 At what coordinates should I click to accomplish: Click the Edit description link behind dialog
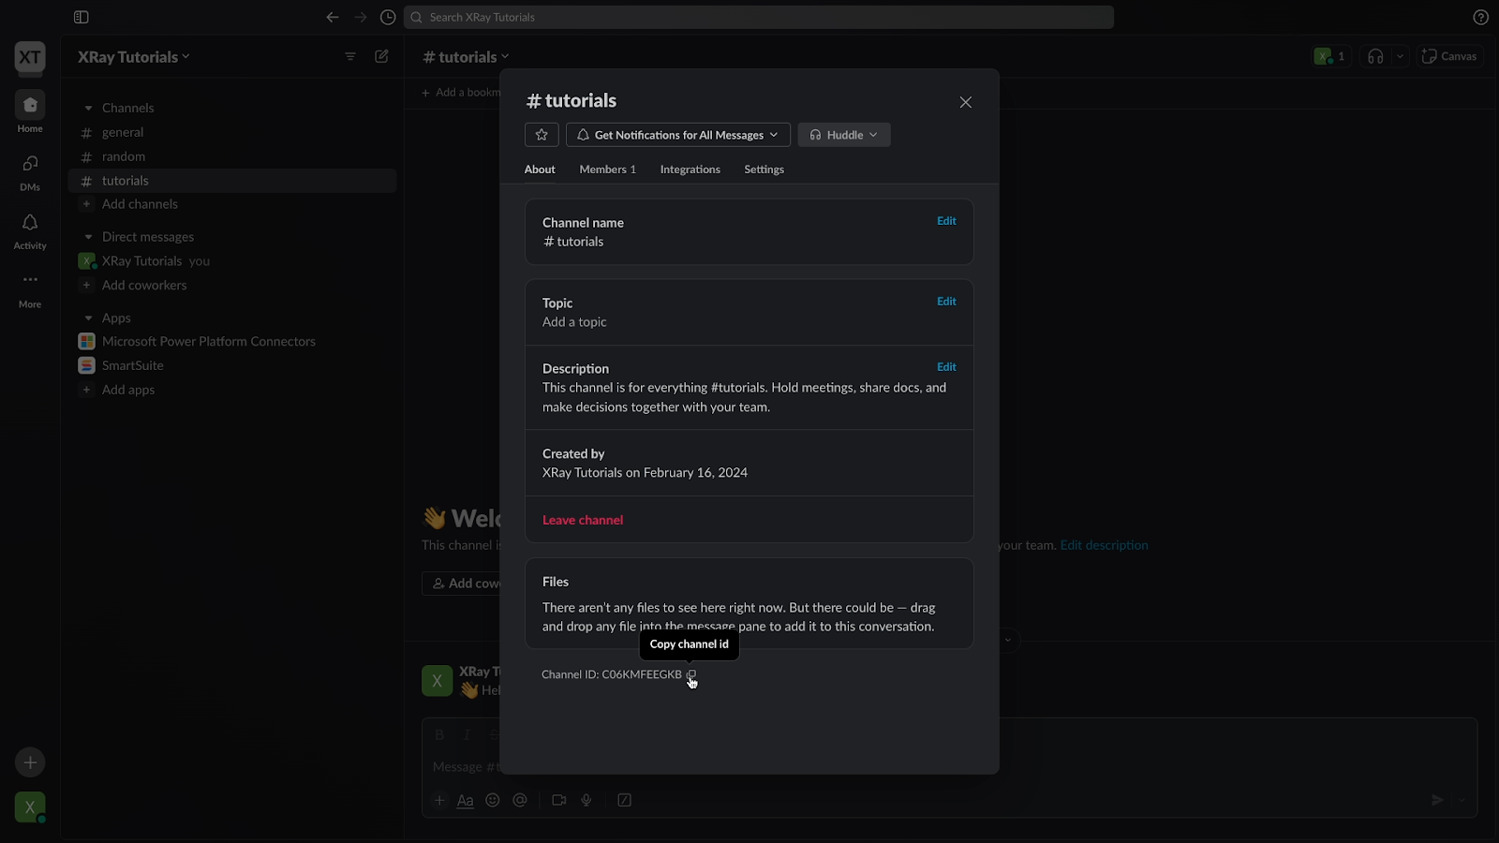click(1104, 545)
